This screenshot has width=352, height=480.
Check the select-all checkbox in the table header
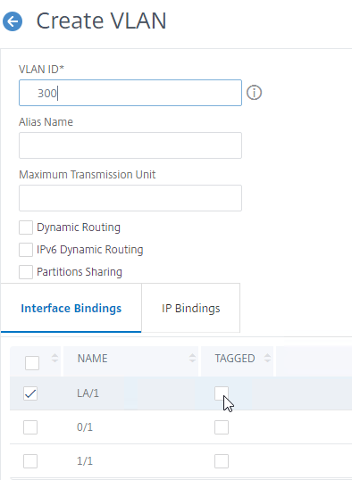(x=32, y=363)
